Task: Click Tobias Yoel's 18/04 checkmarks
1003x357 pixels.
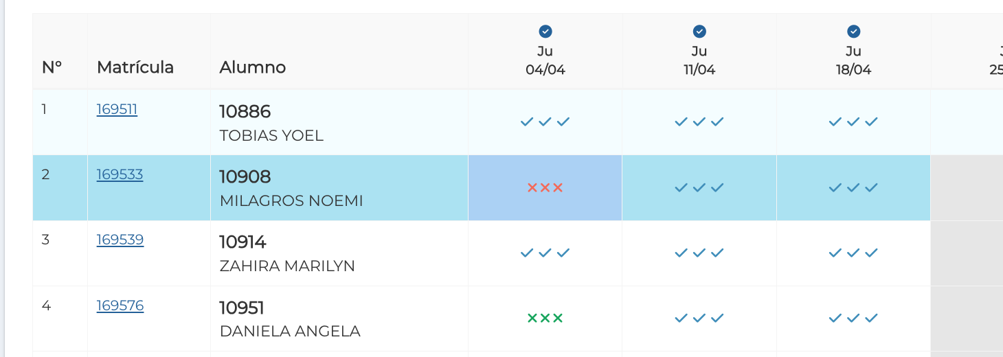Action: (853, 122)
